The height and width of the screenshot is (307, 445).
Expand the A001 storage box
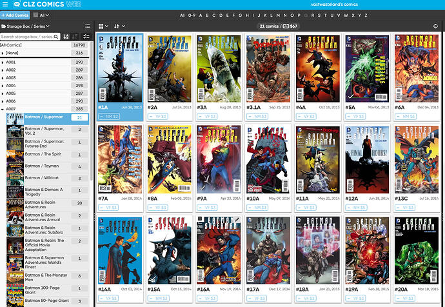coord(3,62)
